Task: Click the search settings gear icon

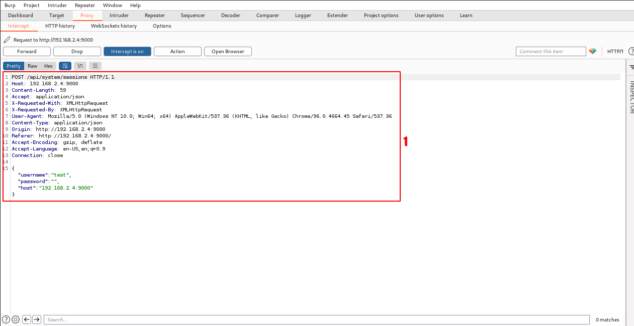Action: [16, 319]
